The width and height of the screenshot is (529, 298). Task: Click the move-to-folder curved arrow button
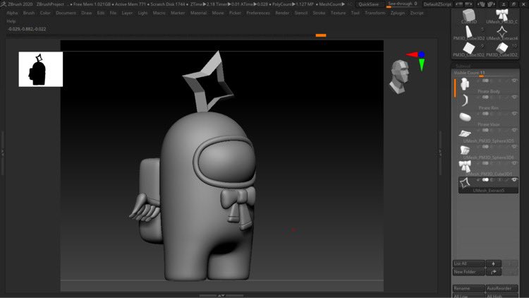pos(493,272)
